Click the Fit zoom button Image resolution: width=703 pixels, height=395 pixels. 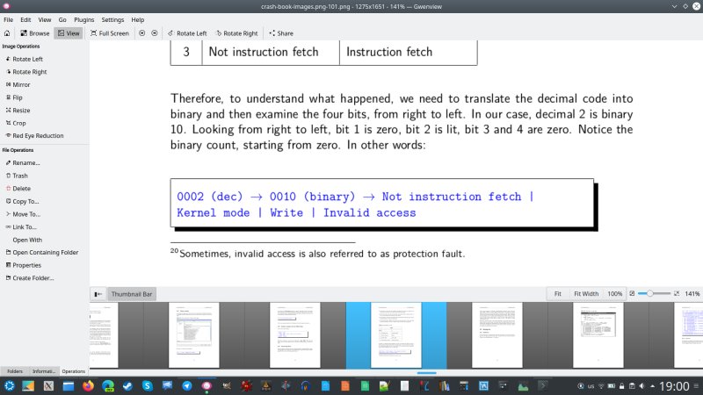[x=558, y=294]
